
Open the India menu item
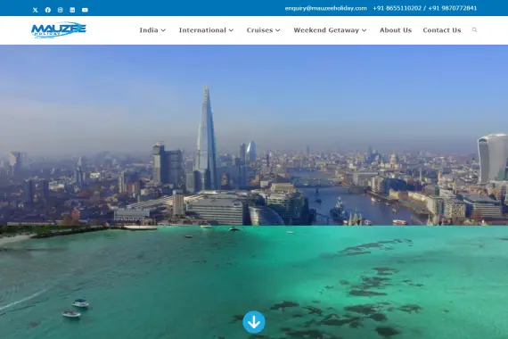pyautogui.click(x=149, y=30)
